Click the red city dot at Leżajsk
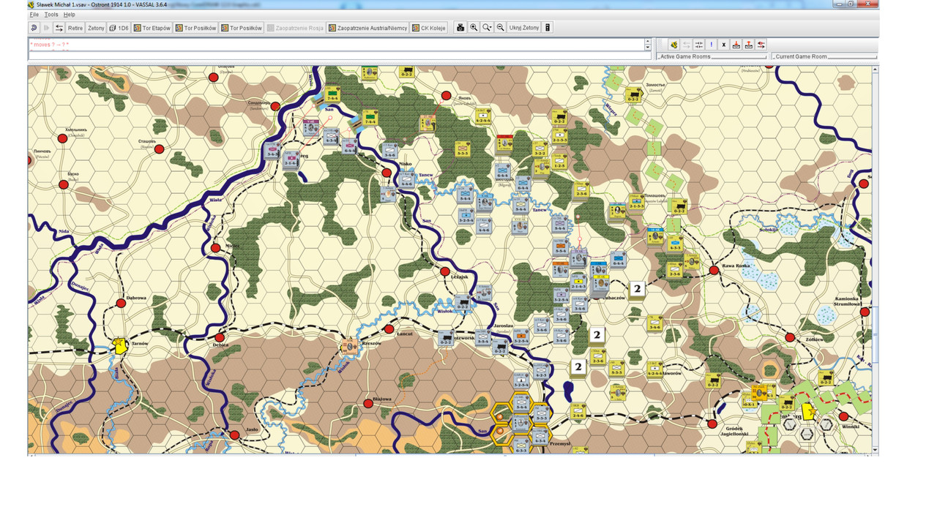Image resolution: width=937 pixels, height=507 pixels. (444, 270)
